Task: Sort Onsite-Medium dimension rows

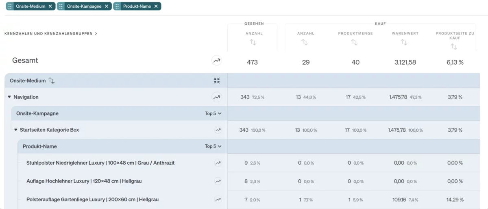Action: 52,81
